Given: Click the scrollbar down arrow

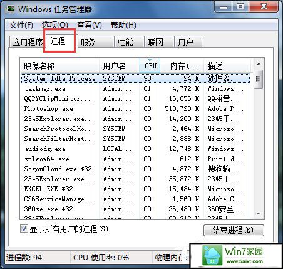Looking at the screenshot, I should (x=259, y=213).
